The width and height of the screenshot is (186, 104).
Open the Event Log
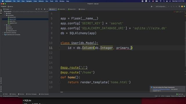click(x=180, y=94)
